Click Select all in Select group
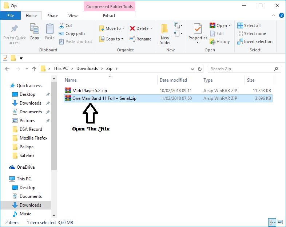The height and width of the screenshot is (227, 286). click(x=249, y=26)
